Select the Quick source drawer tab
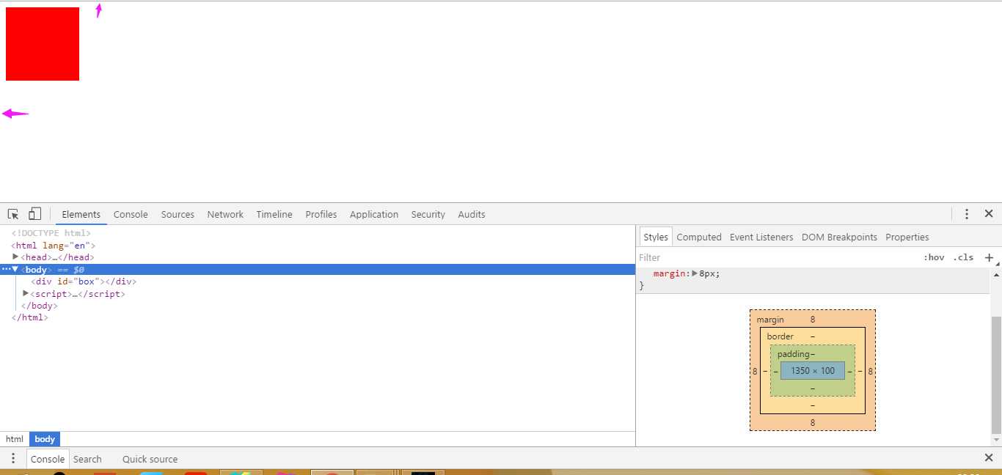The height and width of the screenshot is (475, 1002). coord(150,459)
